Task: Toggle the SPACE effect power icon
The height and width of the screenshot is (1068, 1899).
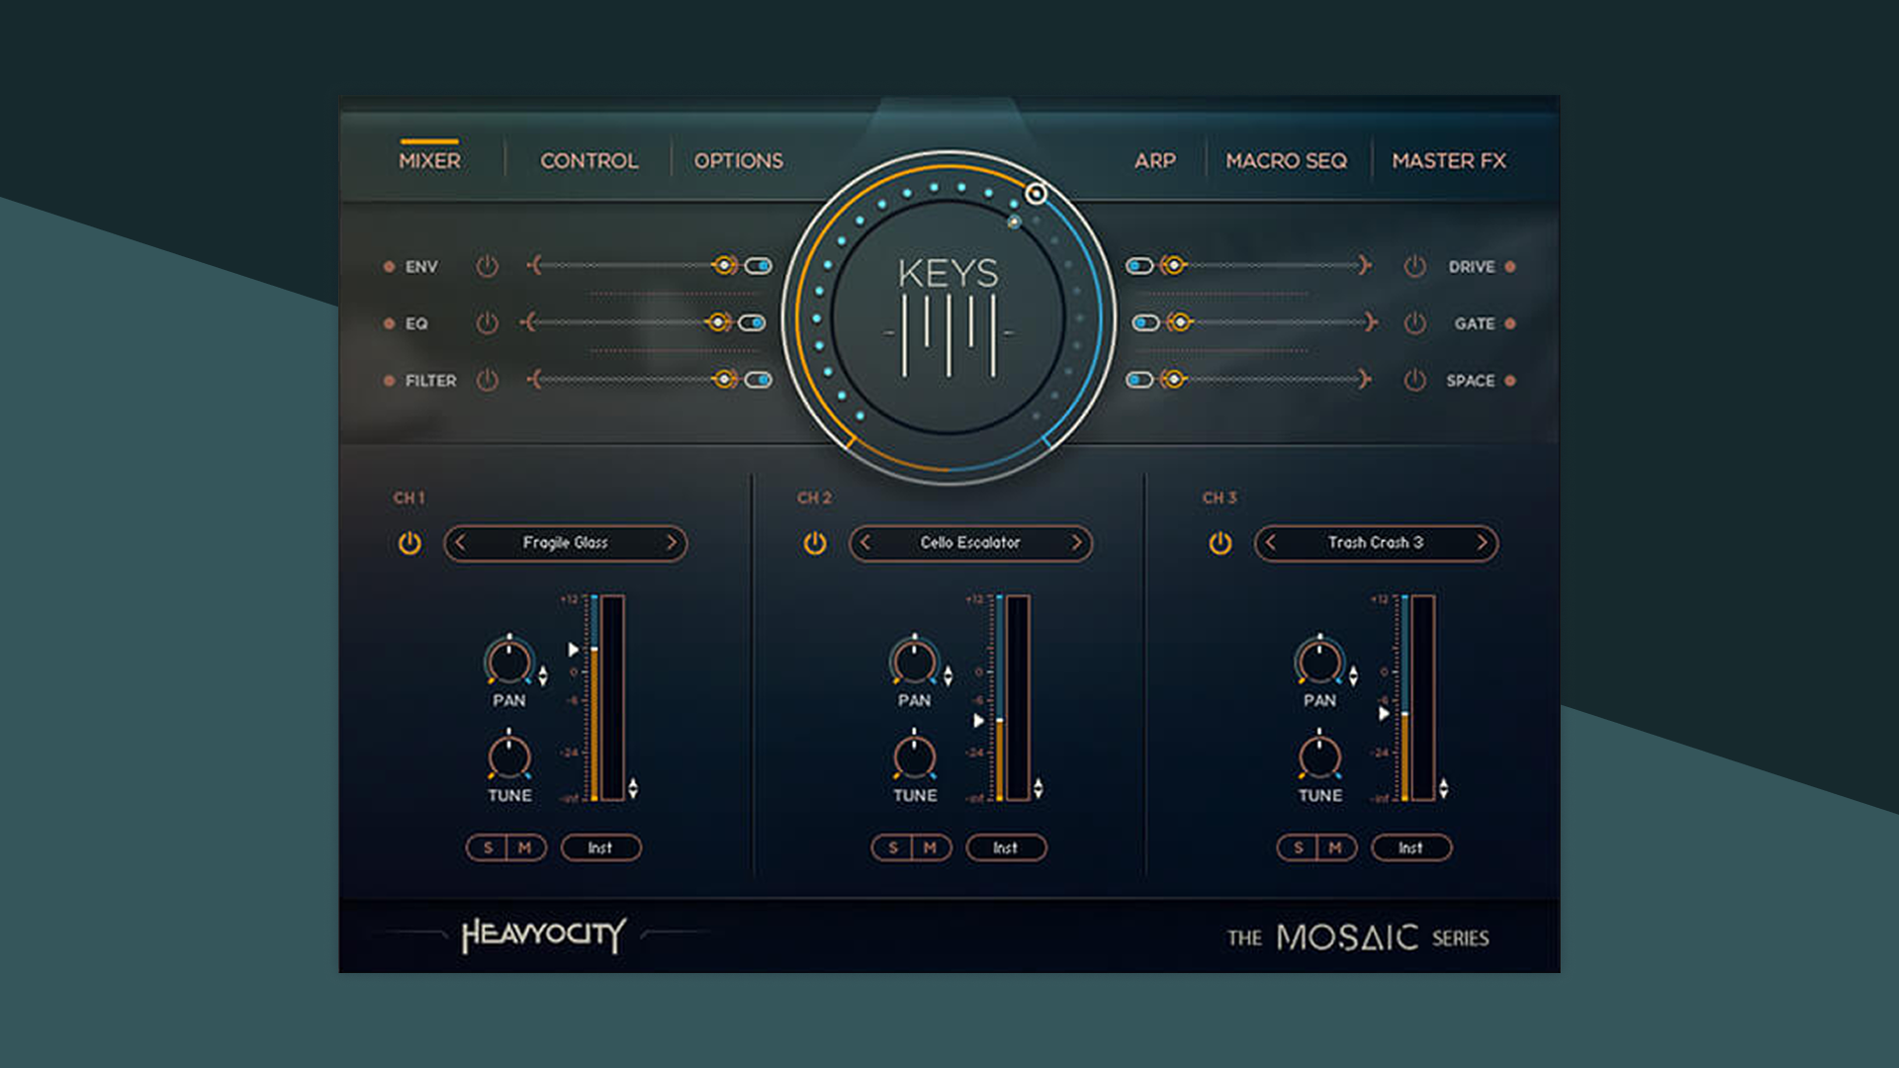Action: pos(1412,381)
